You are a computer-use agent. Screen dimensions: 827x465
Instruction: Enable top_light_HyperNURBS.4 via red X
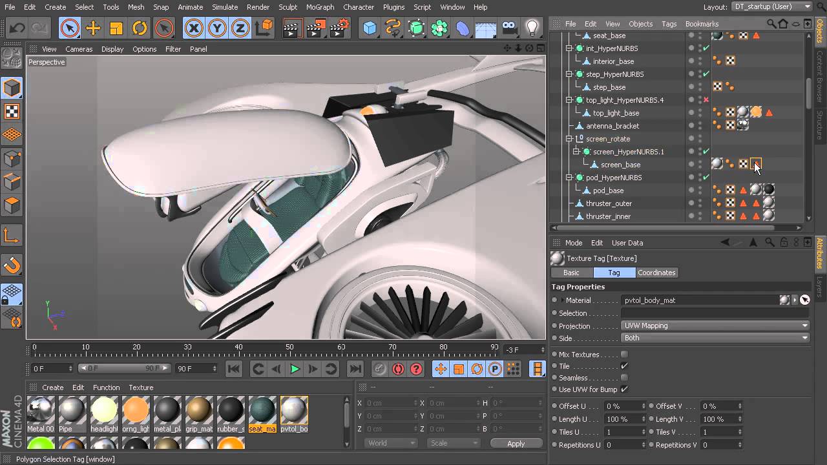(706, 100)
